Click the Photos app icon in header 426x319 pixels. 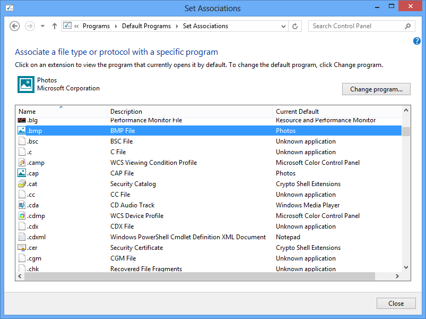coord(26,85)
